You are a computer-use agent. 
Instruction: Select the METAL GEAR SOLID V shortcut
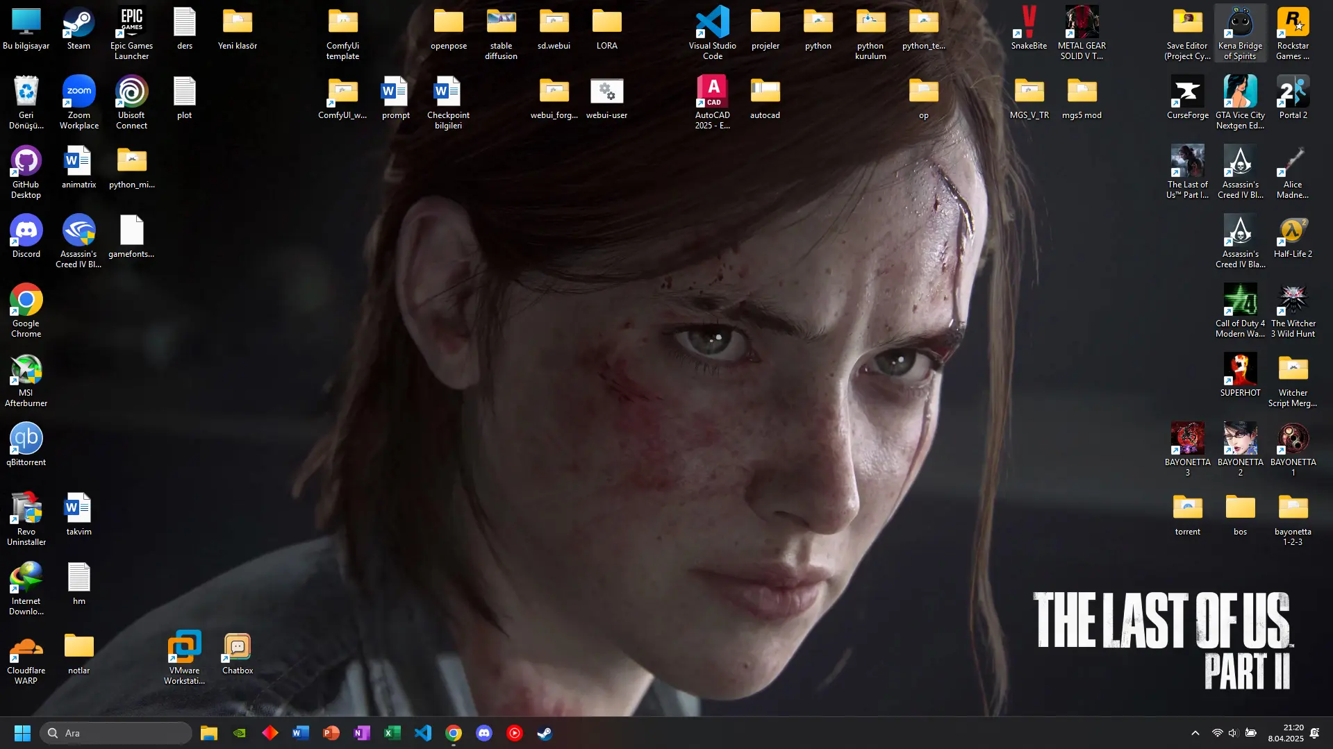pyautogui.click(x=1082, y=34)
